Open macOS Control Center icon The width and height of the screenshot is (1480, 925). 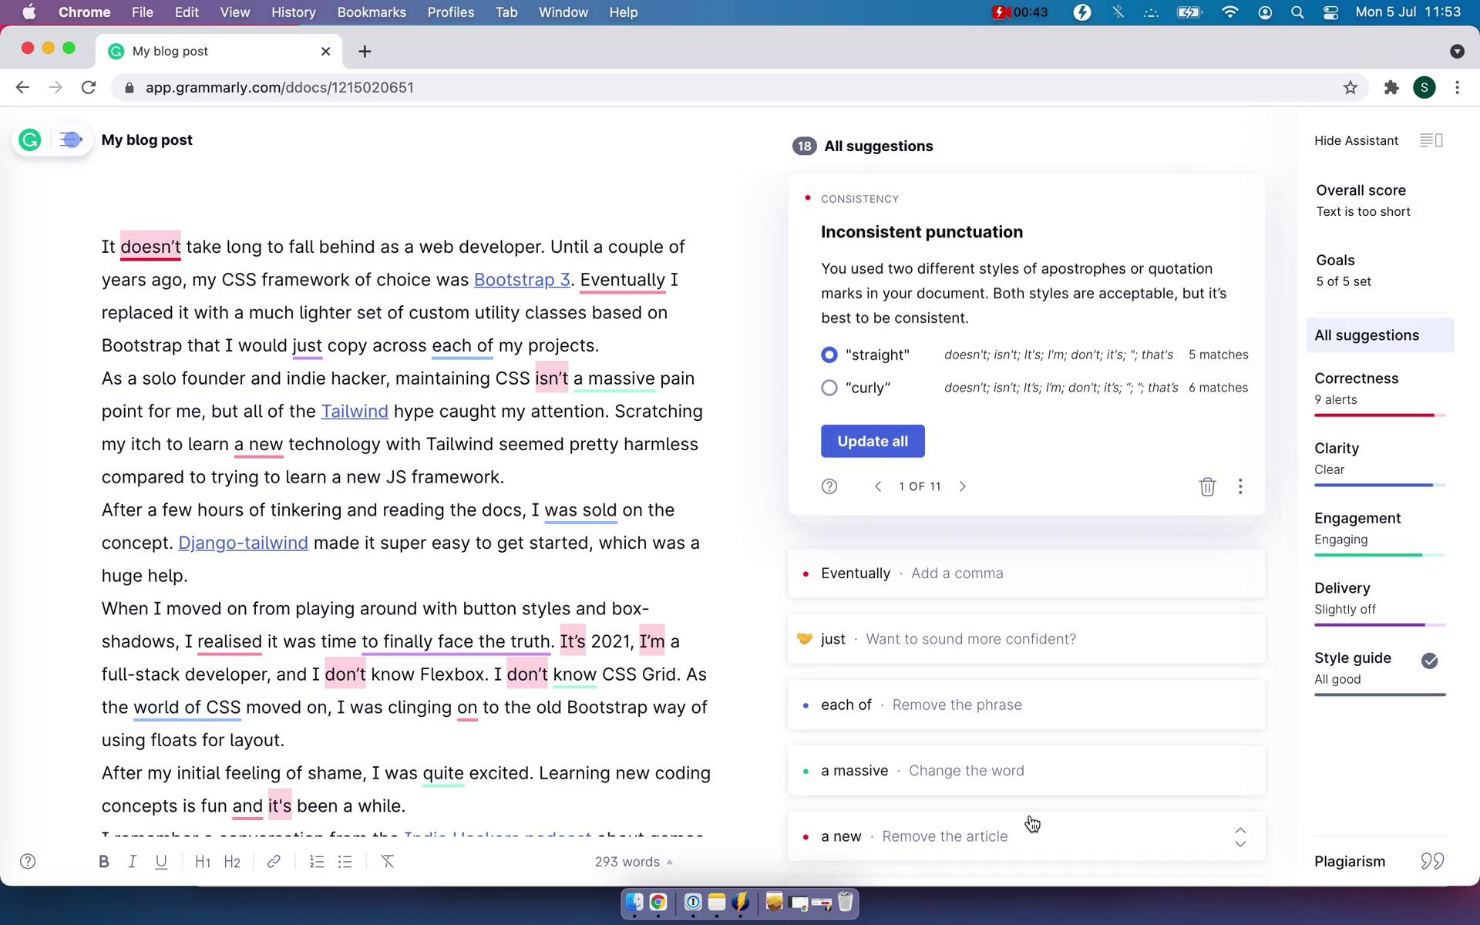1330,12
